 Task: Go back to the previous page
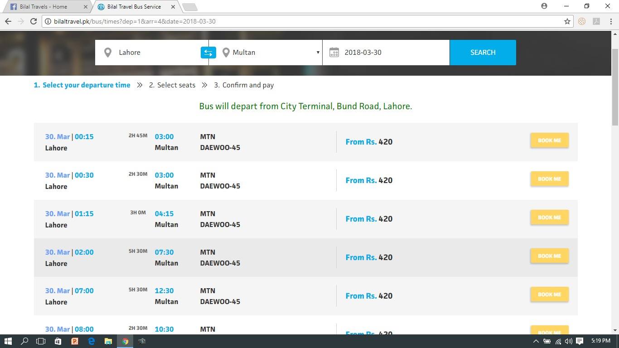(8, 21)
